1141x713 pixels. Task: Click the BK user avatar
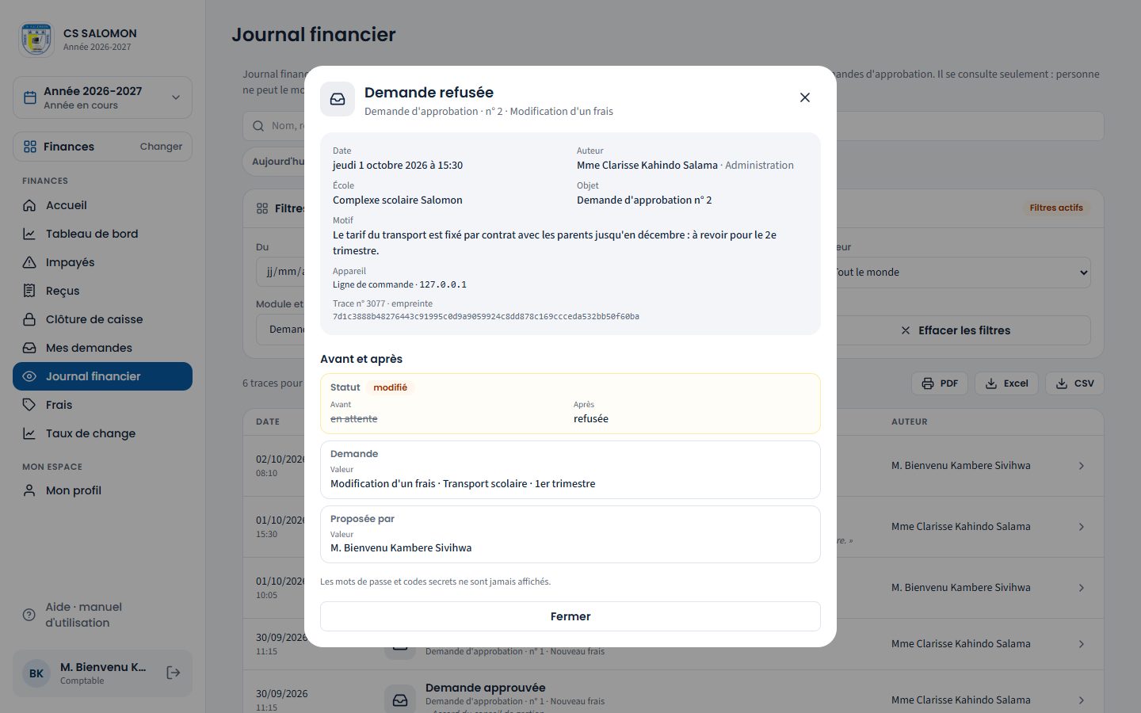tap(36, 673)
